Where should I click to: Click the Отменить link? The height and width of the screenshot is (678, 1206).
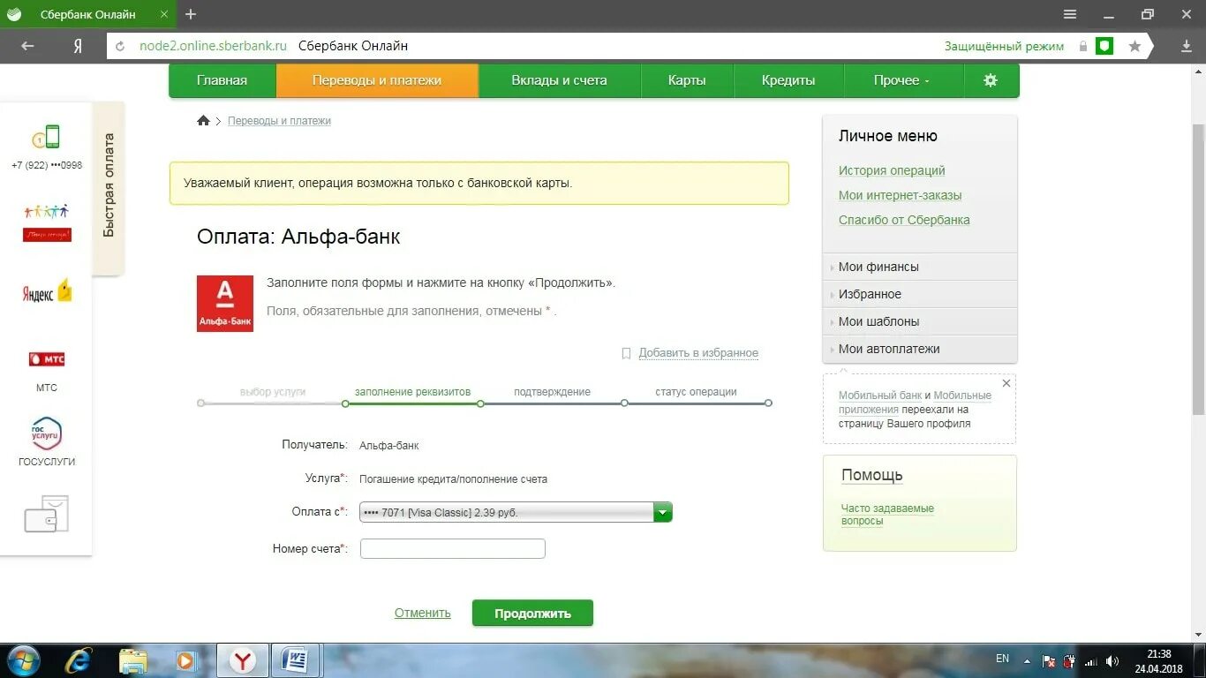click(x=422, y=613)
